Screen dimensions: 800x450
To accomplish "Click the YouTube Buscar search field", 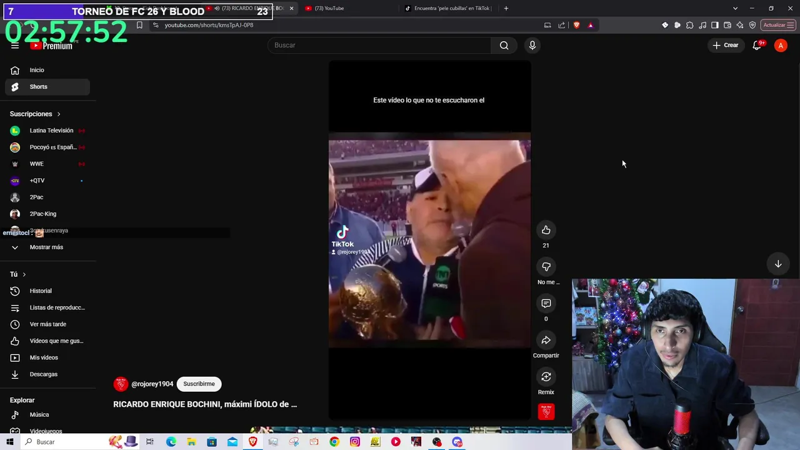I will pyautogui.click(x=379, y=45).
